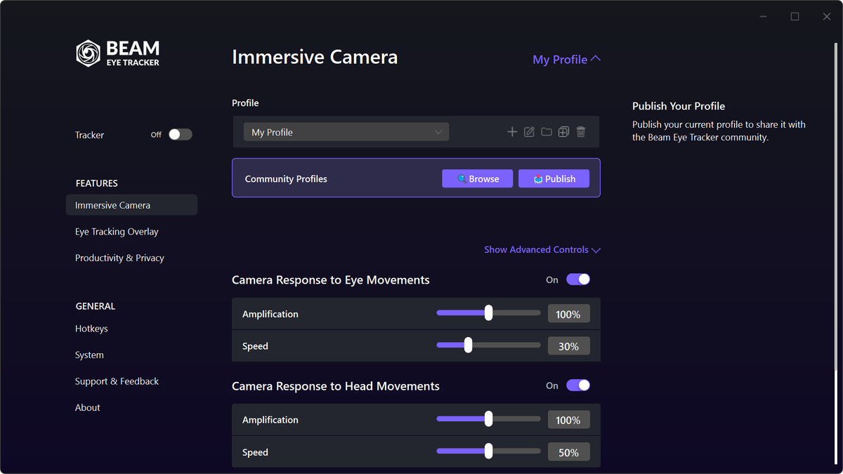843x474 pixels.
Task: Turn off Camera Response to Head Movements
Action: click(577, 385)
